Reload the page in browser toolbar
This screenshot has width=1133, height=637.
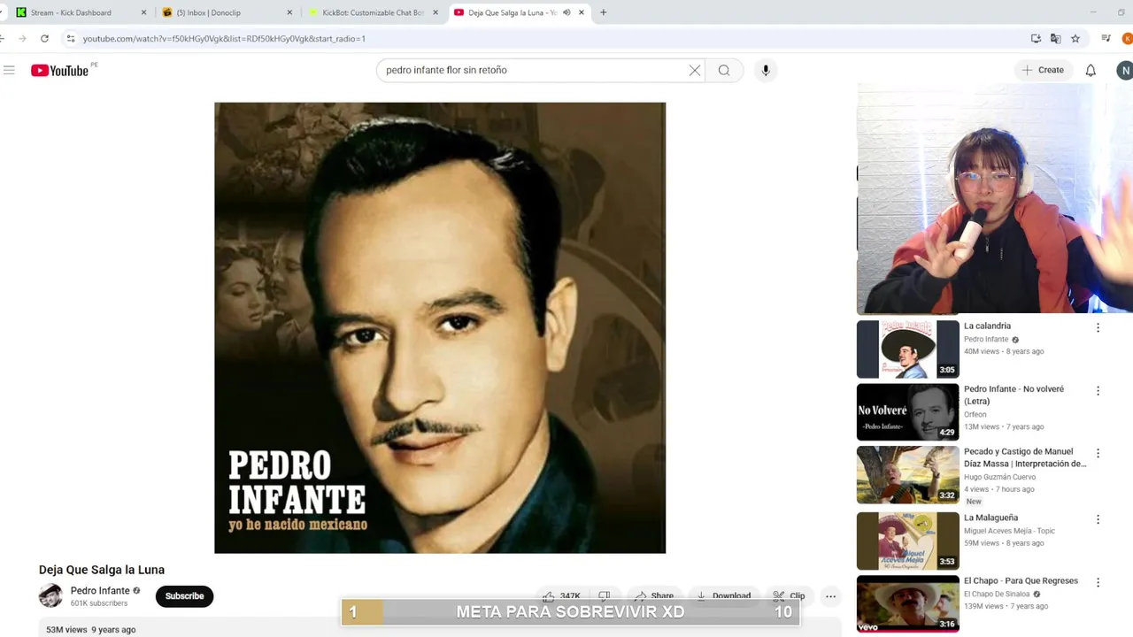click(44, 38)
